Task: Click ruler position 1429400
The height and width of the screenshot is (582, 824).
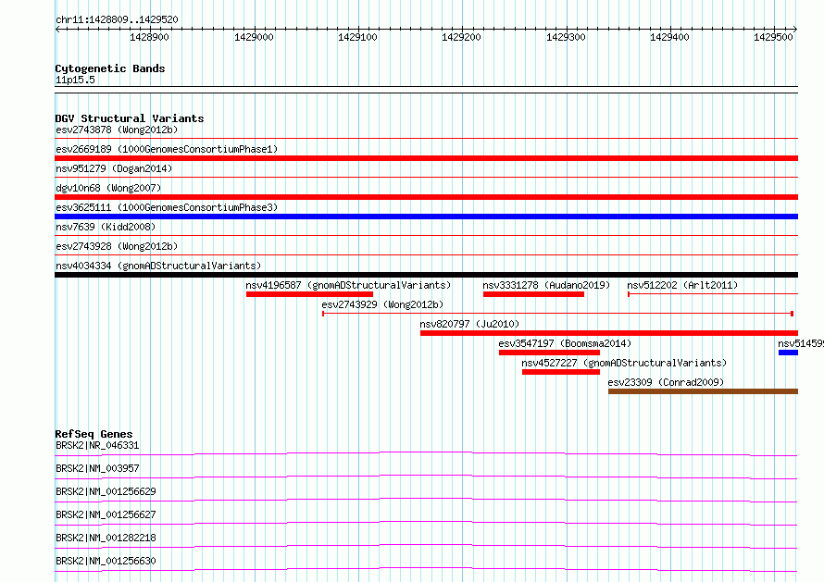Action: 669,37
